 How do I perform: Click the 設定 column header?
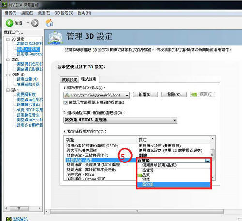click(x=143, y=140)
